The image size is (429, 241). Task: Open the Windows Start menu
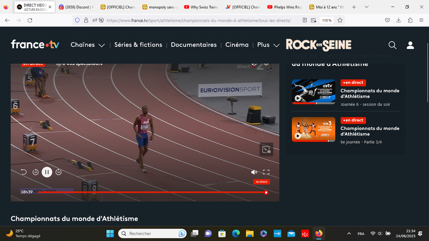(110, 233)
